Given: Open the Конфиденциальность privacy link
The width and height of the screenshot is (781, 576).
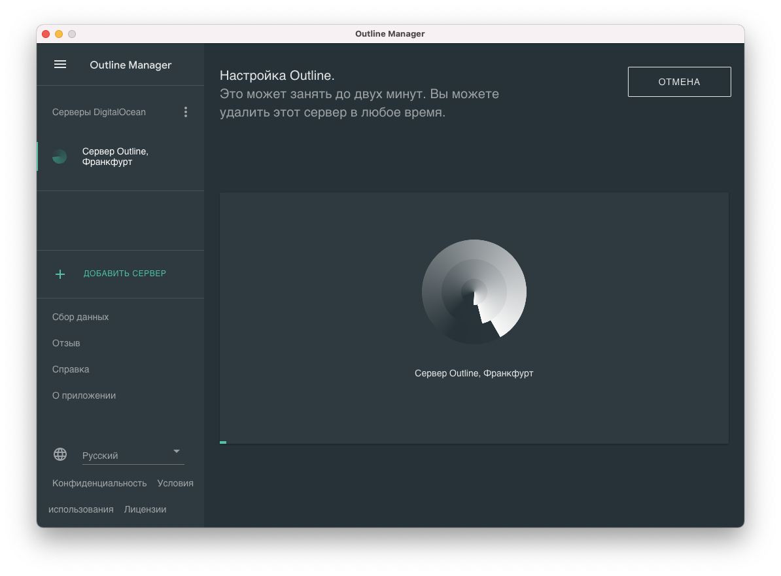Looking at the screenshot, I should tap(99, 483).
